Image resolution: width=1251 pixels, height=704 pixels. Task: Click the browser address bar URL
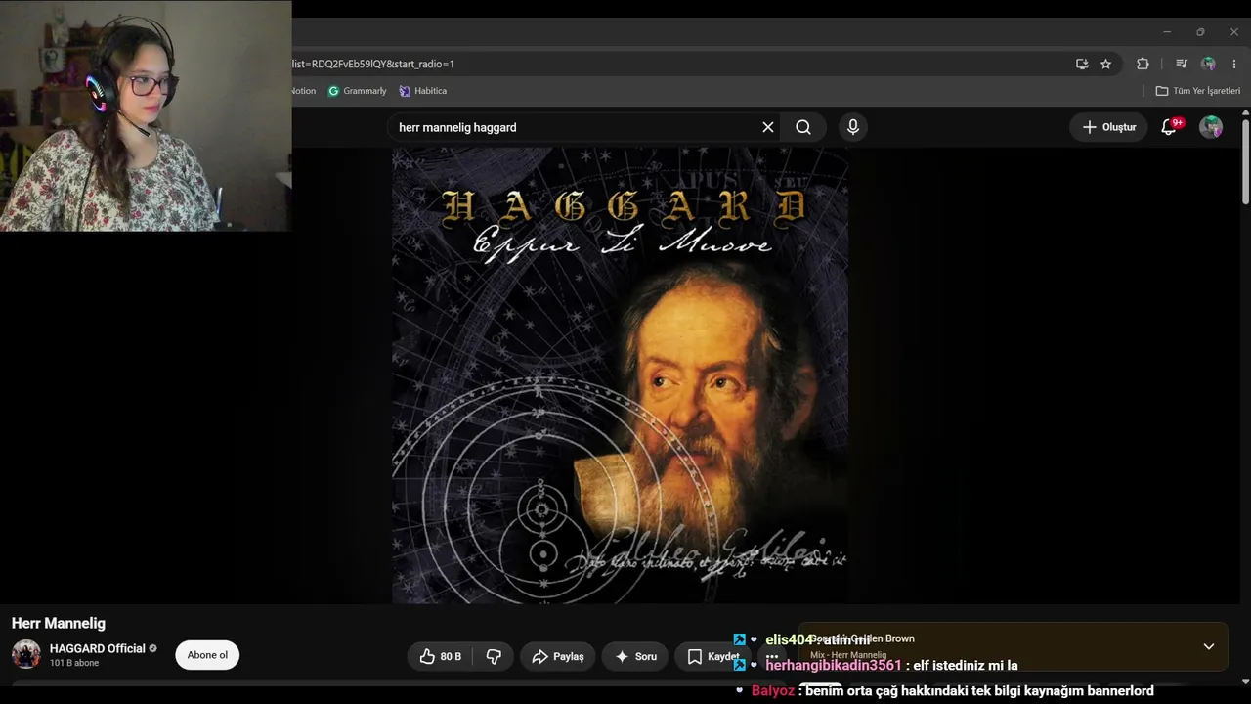coord(373,64)
